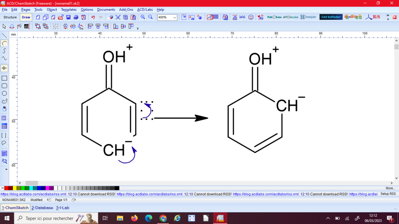This screenshot has height=224, width=399.
Task: Click the Cut scissors icon
Action: pos(118,17)
